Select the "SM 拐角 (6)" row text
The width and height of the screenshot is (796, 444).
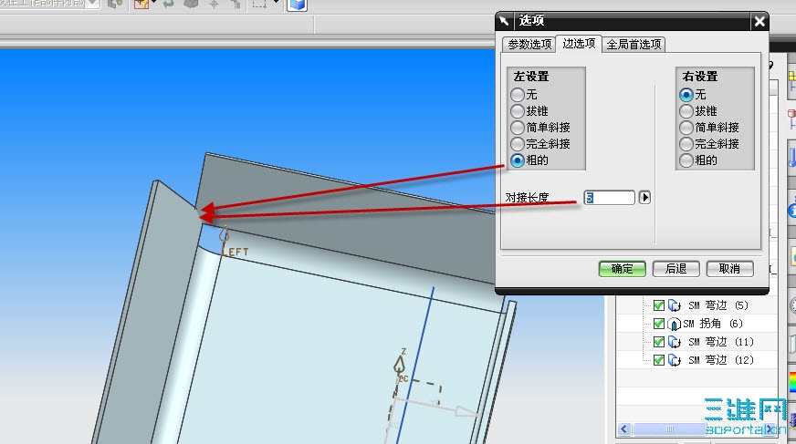point(713,324)
